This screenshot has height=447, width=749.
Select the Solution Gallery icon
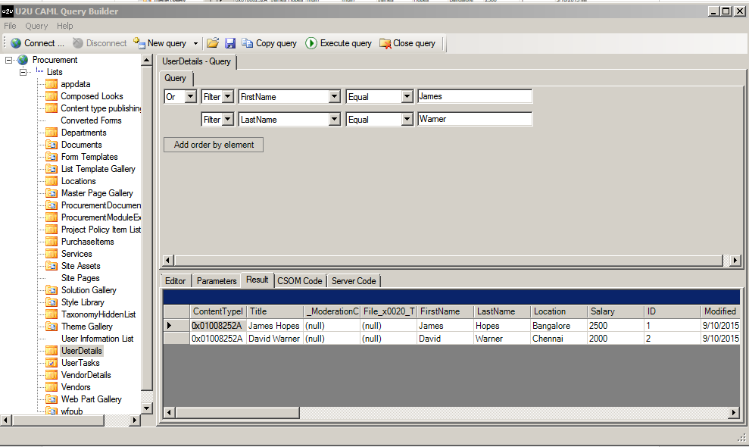point(51,290)
